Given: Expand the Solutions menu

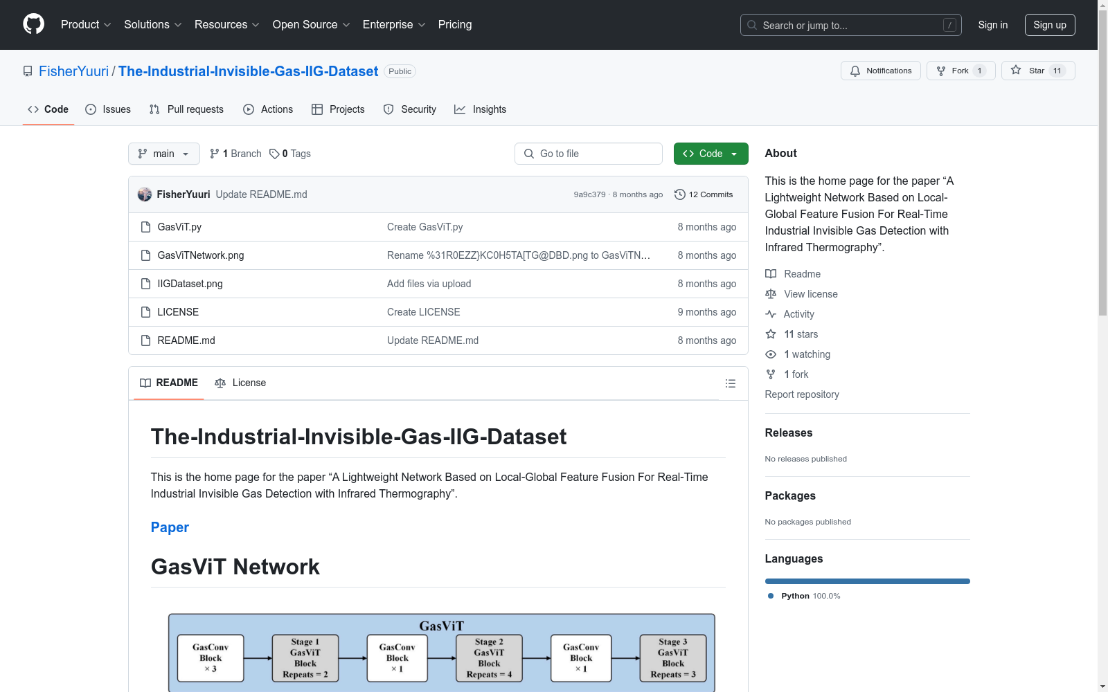Looking at the screenshot, I should tap(153, 24).
